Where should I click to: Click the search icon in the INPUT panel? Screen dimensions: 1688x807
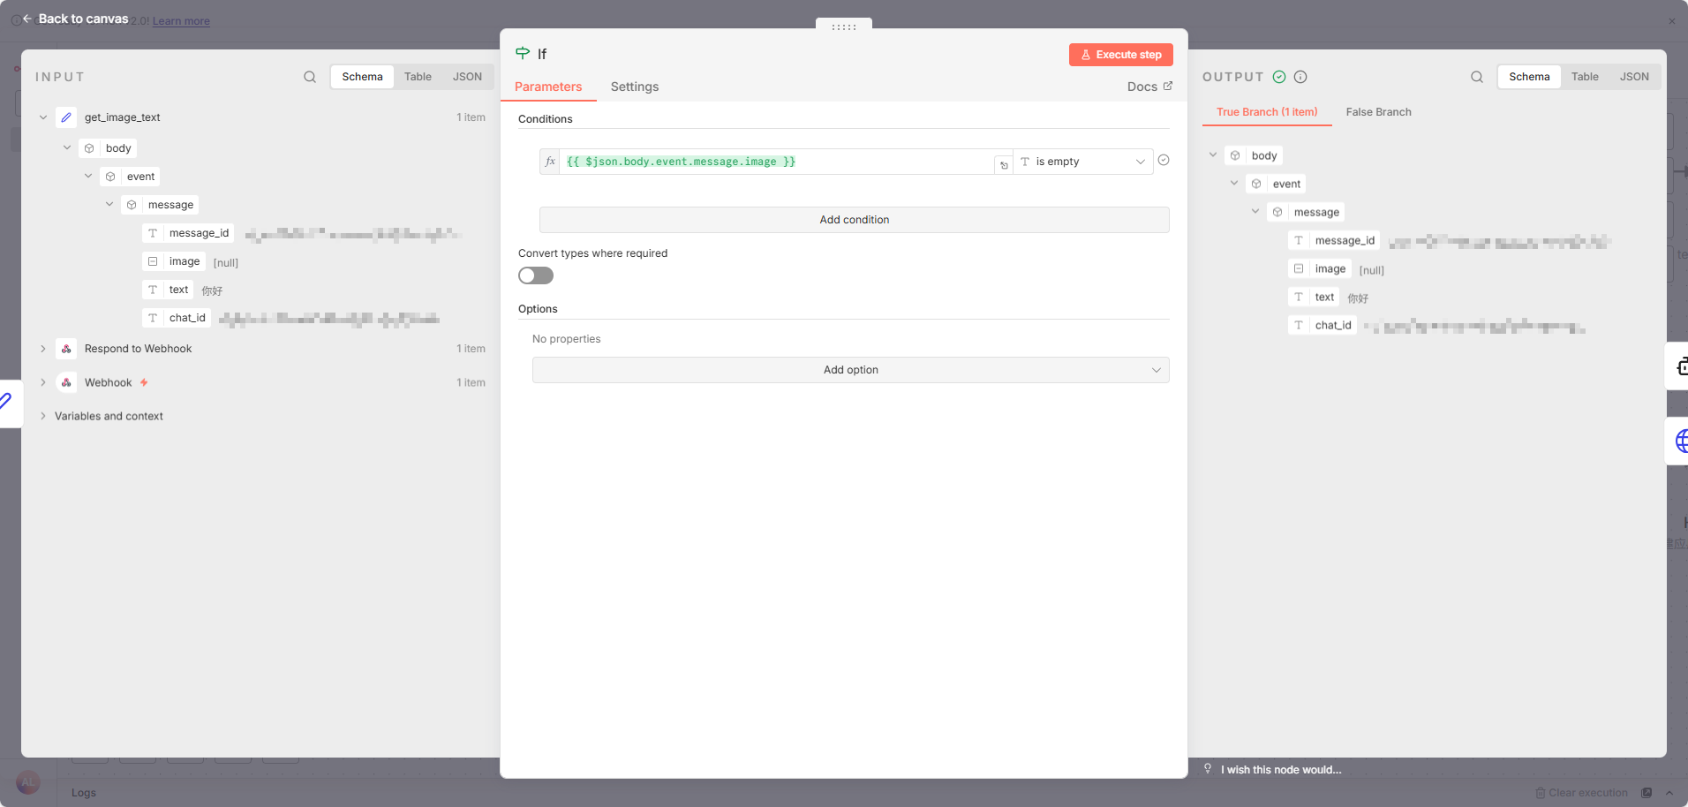(x=310, y=77)
